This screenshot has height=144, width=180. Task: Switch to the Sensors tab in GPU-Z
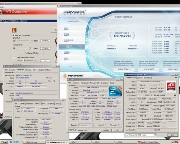140,78
